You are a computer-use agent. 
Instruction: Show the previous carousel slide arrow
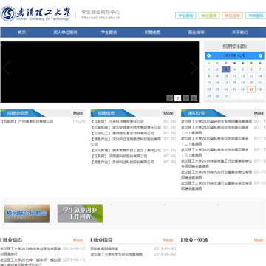pyautogui.click(x=6, y=68)
